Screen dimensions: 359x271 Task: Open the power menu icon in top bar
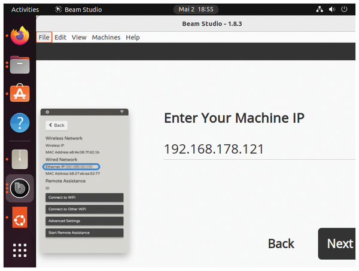[344, 10]
